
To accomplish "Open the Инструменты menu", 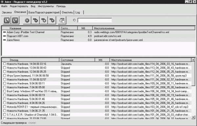I will coord(46,6).
